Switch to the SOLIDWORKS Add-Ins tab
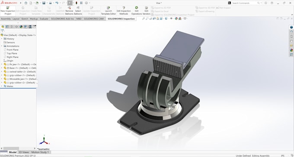 click(x=62, y=19)
